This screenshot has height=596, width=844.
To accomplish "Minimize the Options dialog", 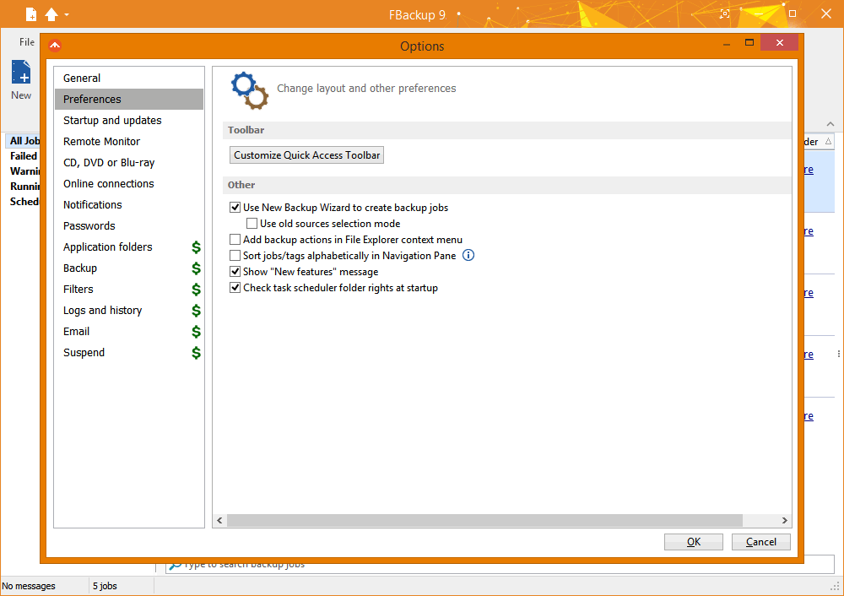I will click(727, 44).
